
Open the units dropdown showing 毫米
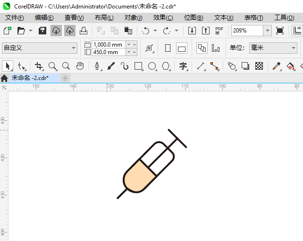click(273, 48)
